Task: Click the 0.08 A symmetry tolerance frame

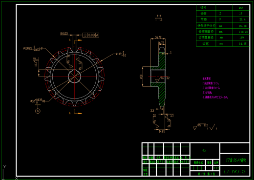Action: 91,35
